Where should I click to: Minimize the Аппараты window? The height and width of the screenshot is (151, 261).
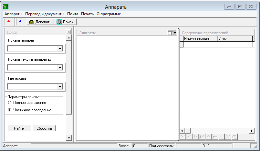pyautogui.click(x=229, y=7)
